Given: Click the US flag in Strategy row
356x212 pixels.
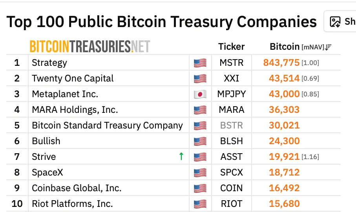Looking at the screenshot, I should [200, 63].
